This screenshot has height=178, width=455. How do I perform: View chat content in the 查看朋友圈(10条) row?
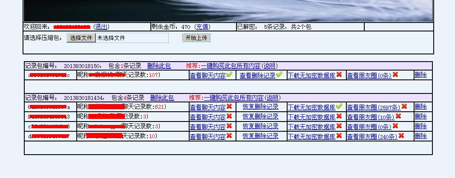(208, 117)
